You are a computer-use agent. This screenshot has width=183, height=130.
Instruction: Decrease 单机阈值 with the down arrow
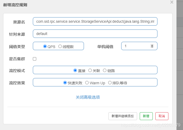point(152,47)
